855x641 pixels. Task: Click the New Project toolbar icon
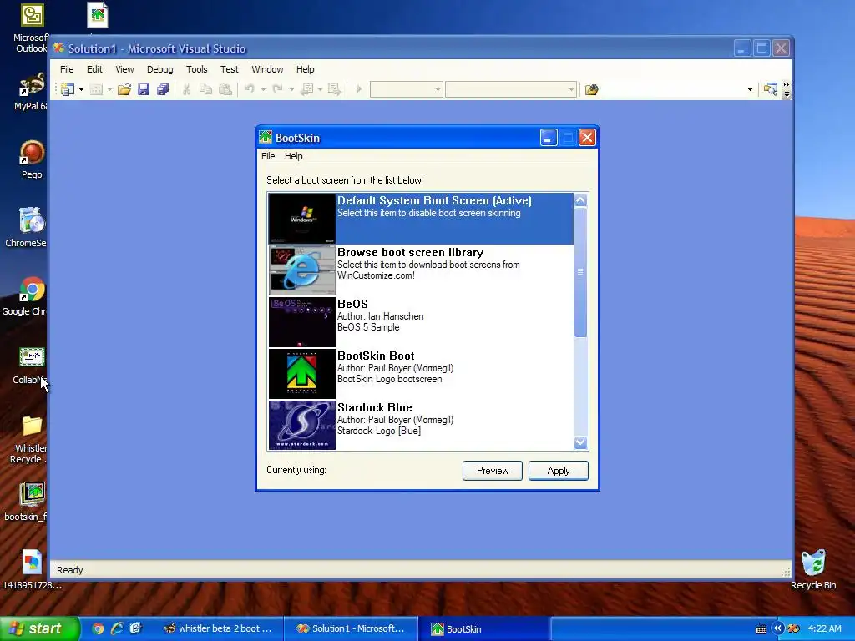pyautogui.click(x=68, y=89)
